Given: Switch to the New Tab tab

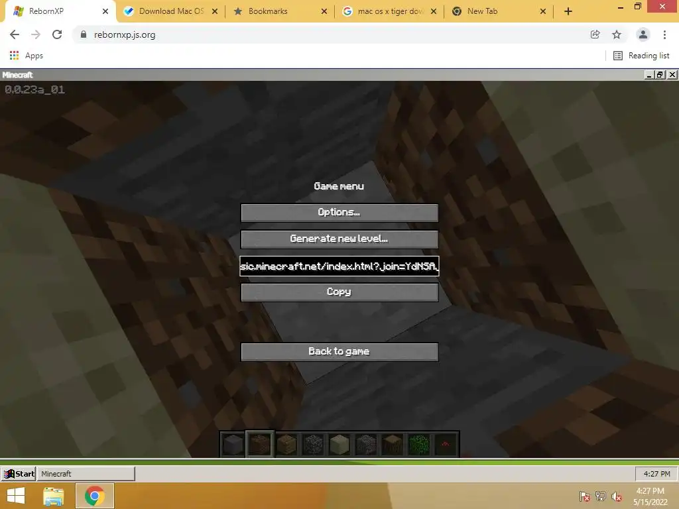Looking at the screenshot, I should [499, 11].
